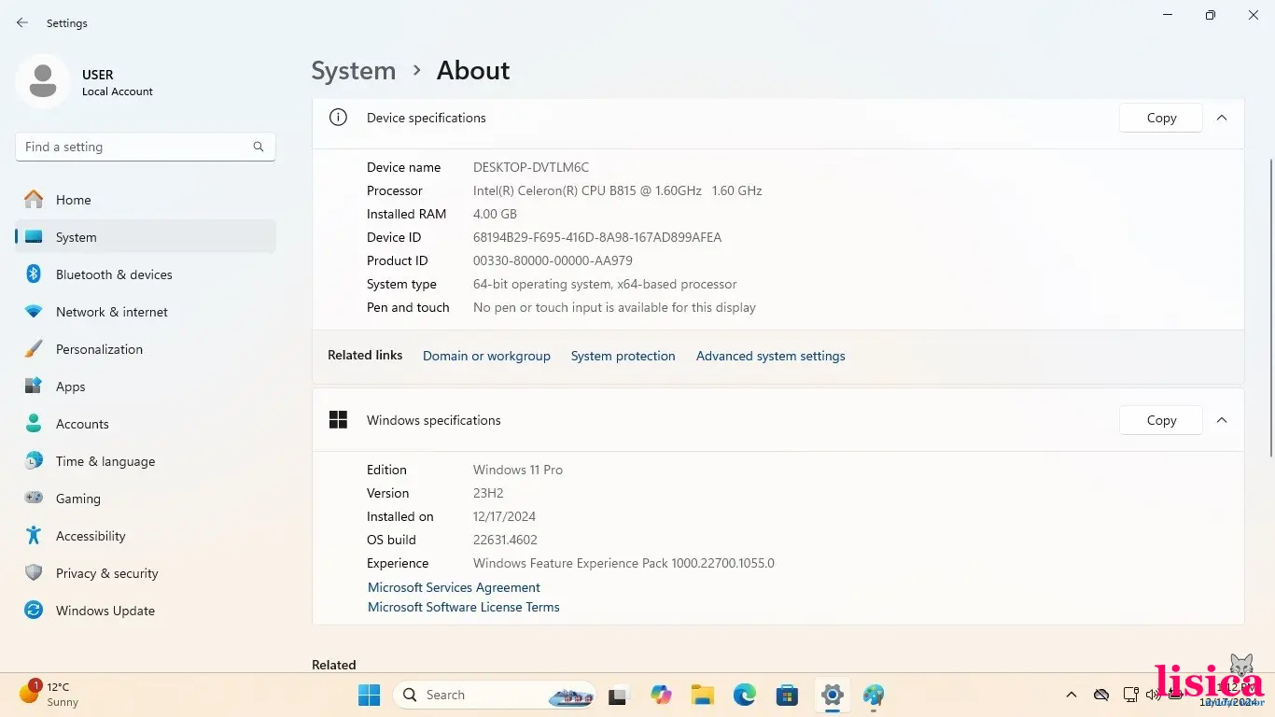Viewport: 1275px width, 717px height.
Task: Navigate to Accounts in the sidebar
Action: [x=82, y=424]
